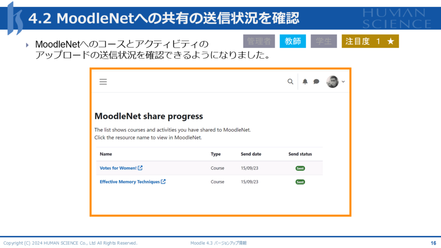The width and height of the screenshot is (441, 248).
Task: Click the user profile avatar
Action: [332, 81]
